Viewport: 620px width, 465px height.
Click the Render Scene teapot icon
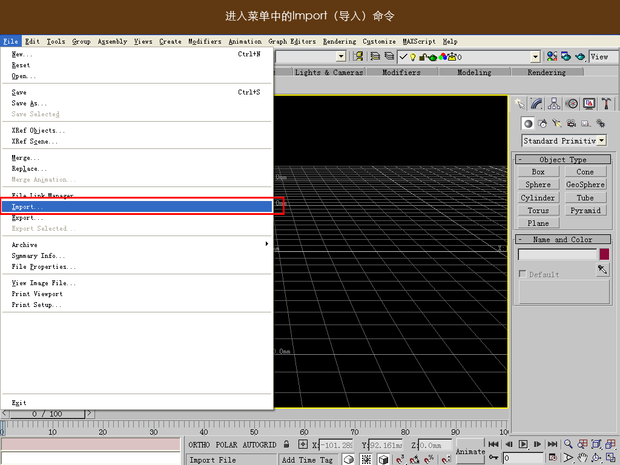click(x=566, y=56)
